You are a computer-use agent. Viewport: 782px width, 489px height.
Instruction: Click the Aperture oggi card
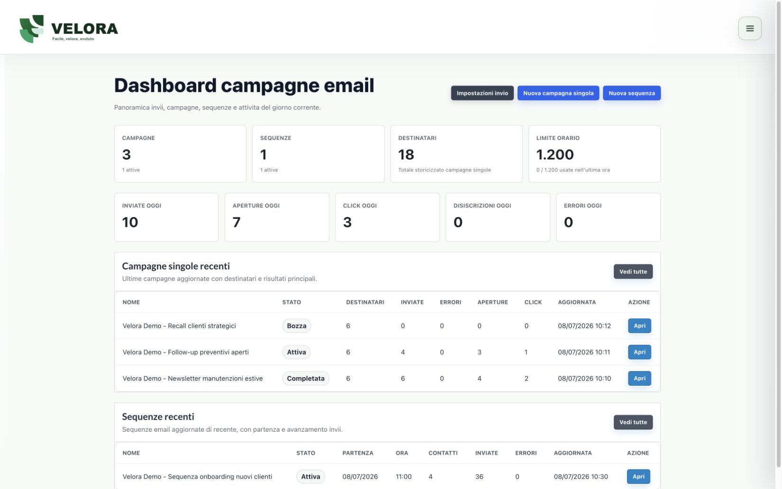click(277, 217)
